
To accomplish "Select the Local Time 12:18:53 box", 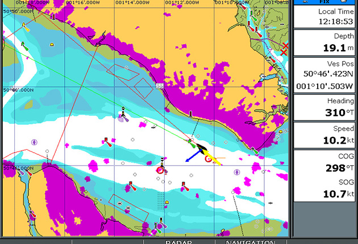I will click(x=324, y=17).
